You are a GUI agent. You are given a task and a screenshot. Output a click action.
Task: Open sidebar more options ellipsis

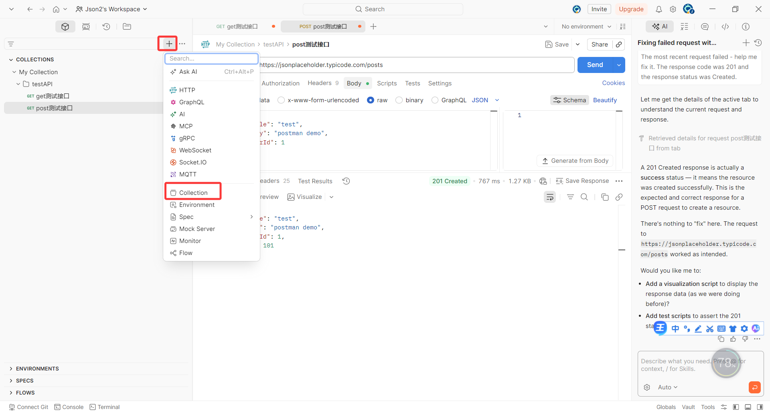182,44
